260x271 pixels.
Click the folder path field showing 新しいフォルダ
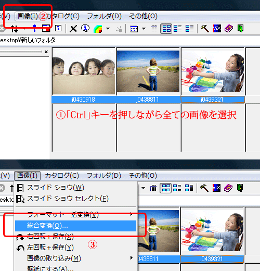[x=130, y=41]
